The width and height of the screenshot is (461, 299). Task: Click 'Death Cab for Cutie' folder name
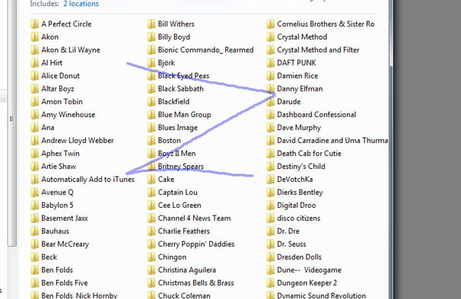pos(309,154)
